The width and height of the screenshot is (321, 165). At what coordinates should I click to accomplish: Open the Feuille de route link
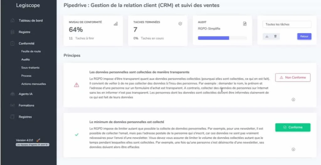click(x=31, y=51)
